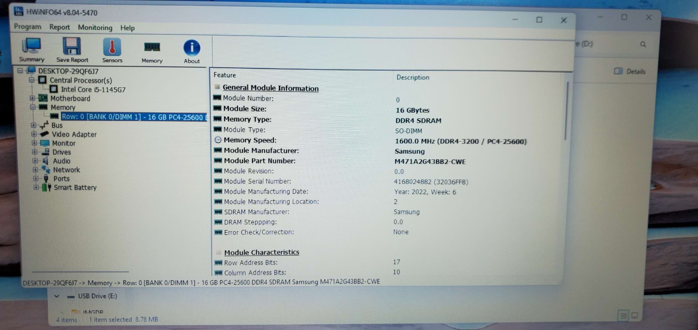
Task: Expand the Network tree node
Action: click(35, 170)
